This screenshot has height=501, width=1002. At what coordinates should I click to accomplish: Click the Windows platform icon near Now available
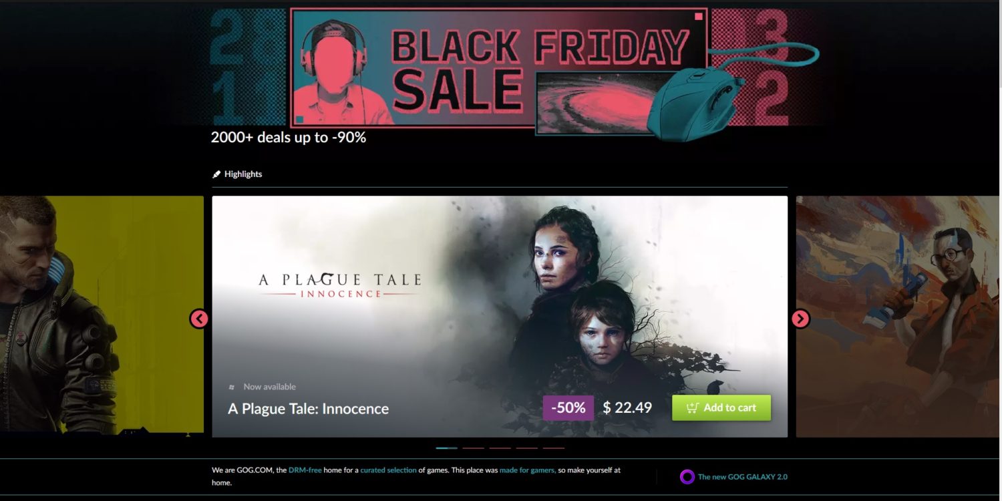(232, 387)
